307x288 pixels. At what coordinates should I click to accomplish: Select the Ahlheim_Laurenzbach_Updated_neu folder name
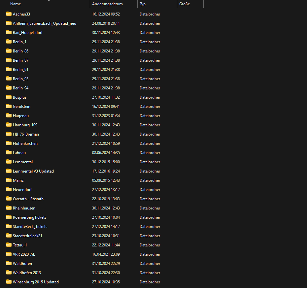tap(45, 23)
